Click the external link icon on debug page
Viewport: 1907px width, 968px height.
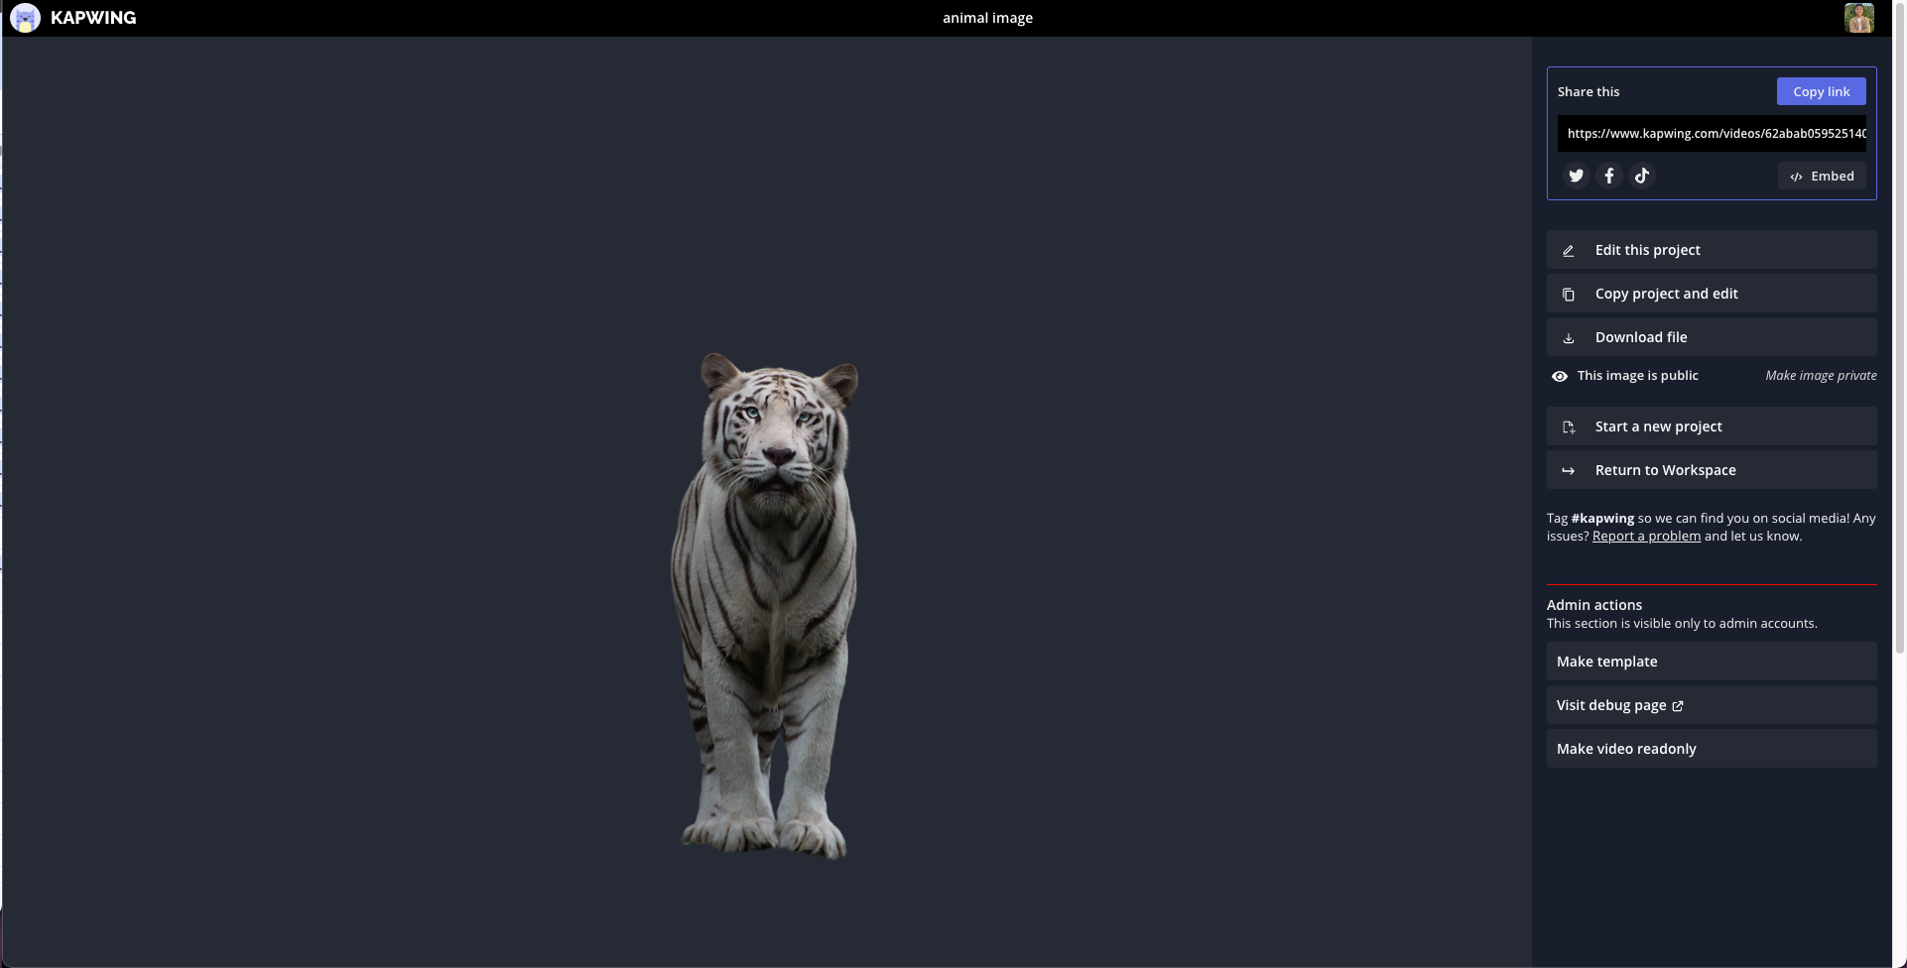point(1678,706)
